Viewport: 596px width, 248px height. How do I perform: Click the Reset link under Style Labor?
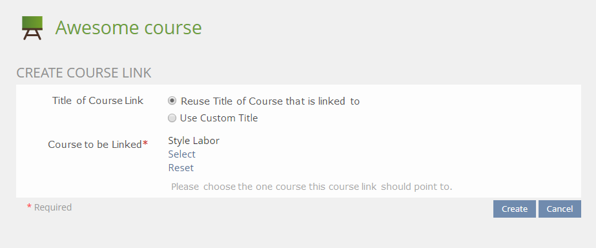tap(181, 168)
